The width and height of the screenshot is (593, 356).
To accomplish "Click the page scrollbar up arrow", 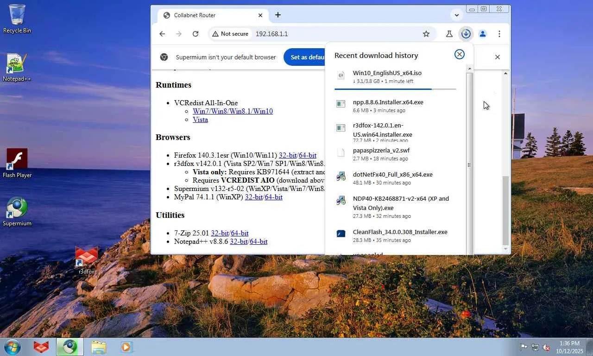I will (x=505, y=73).
